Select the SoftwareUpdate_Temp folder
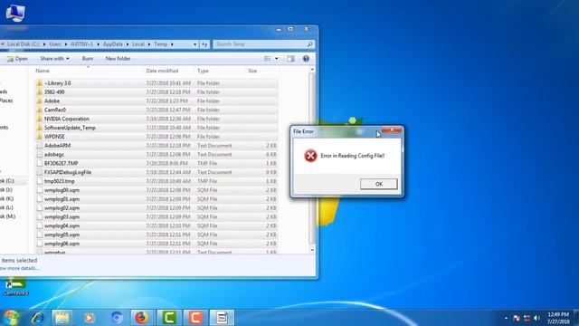Image resolution: width=579 pixels, height=326 pixels. 157,128
